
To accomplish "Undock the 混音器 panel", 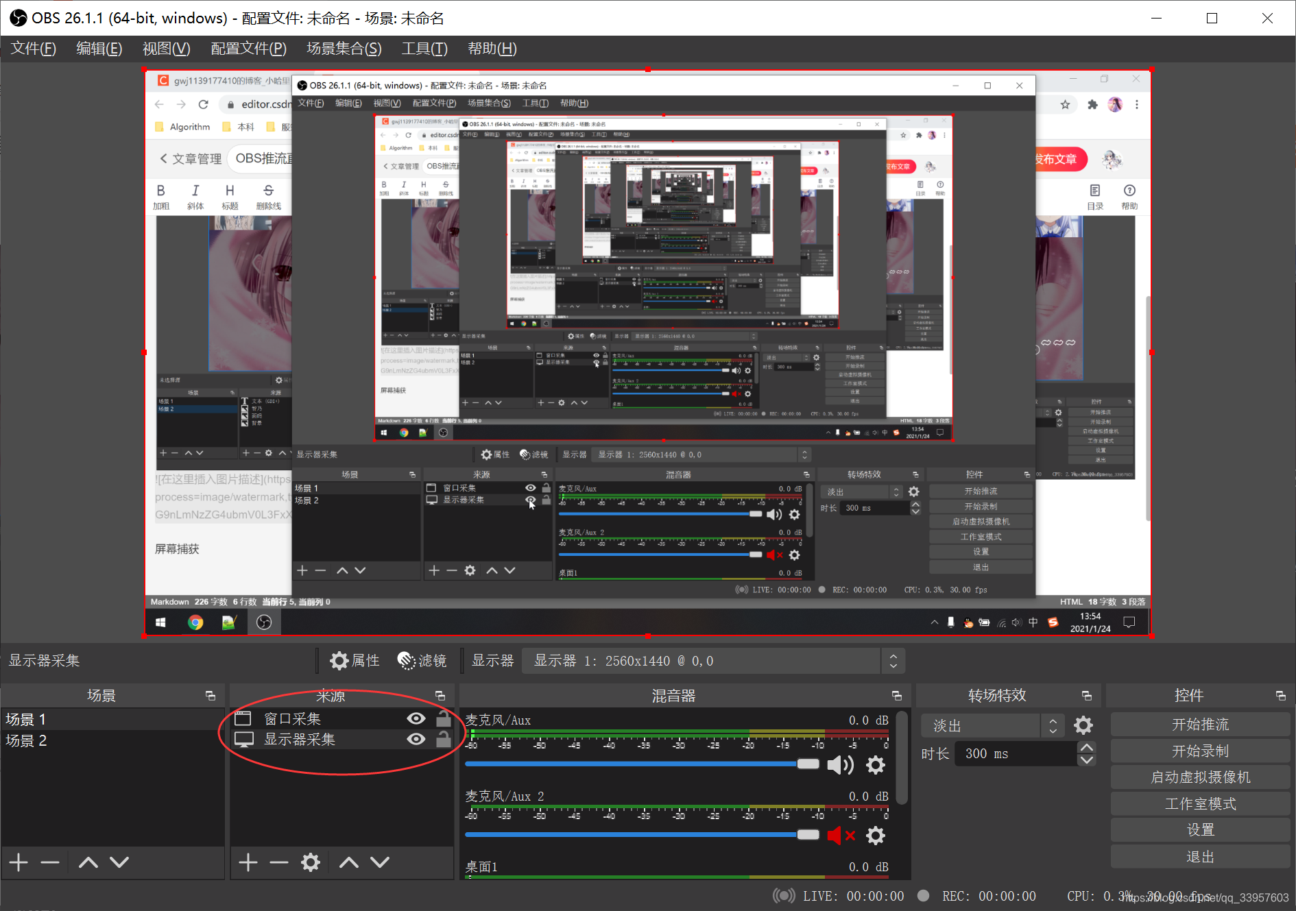I will [x=897, y=696].
